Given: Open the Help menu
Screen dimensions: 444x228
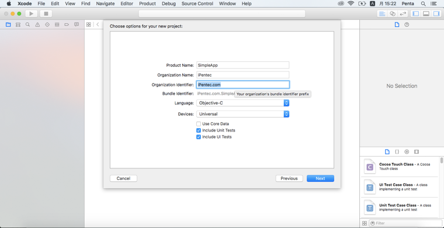Looking at the screenshot, I should pos(247,4).
